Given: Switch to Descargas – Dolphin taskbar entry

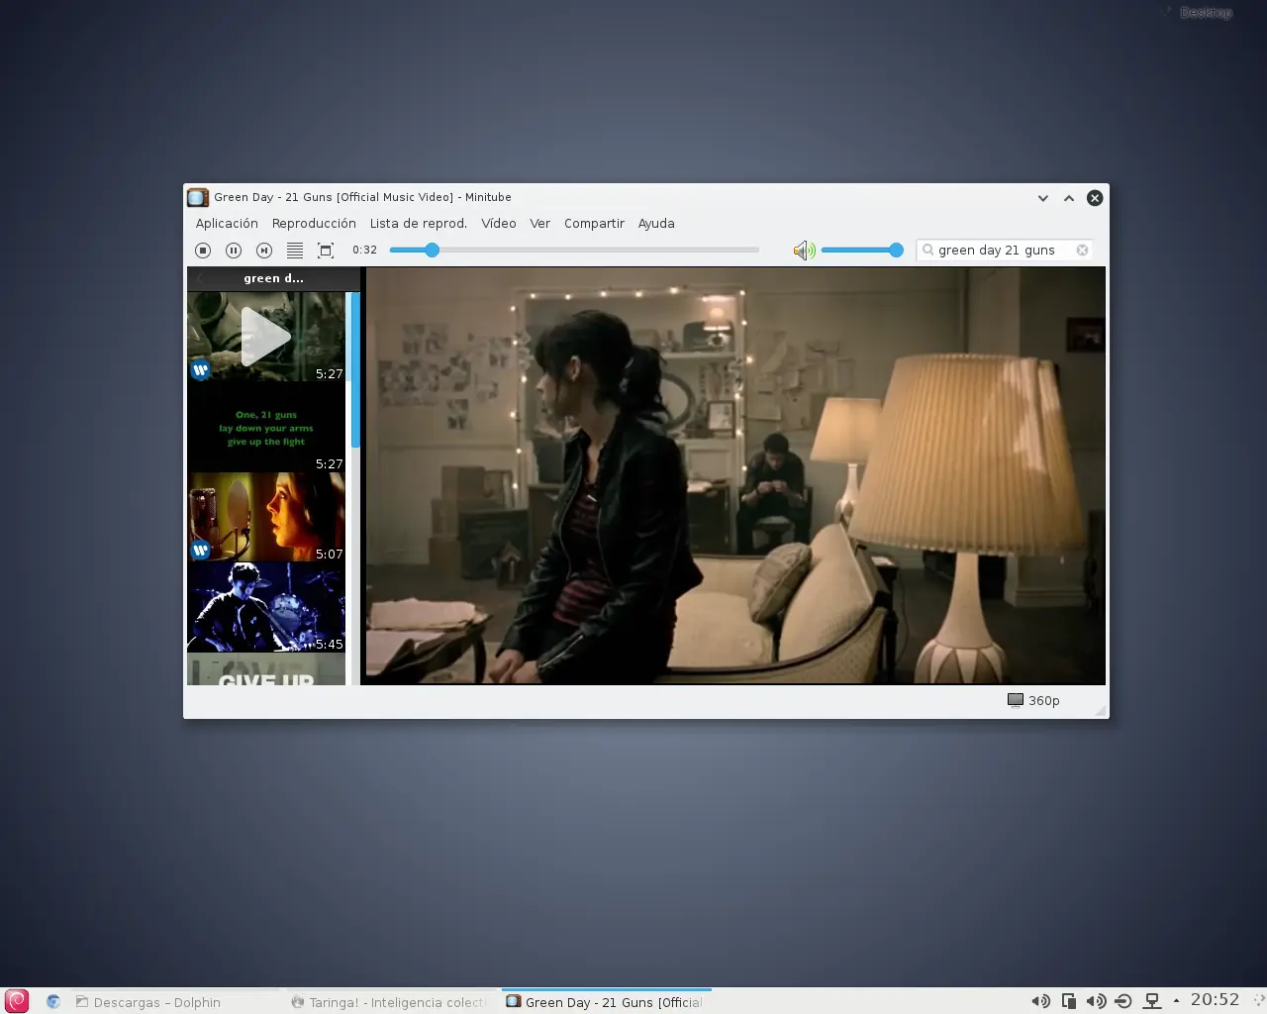Looking at the screenshot, I should [176, 1002].
